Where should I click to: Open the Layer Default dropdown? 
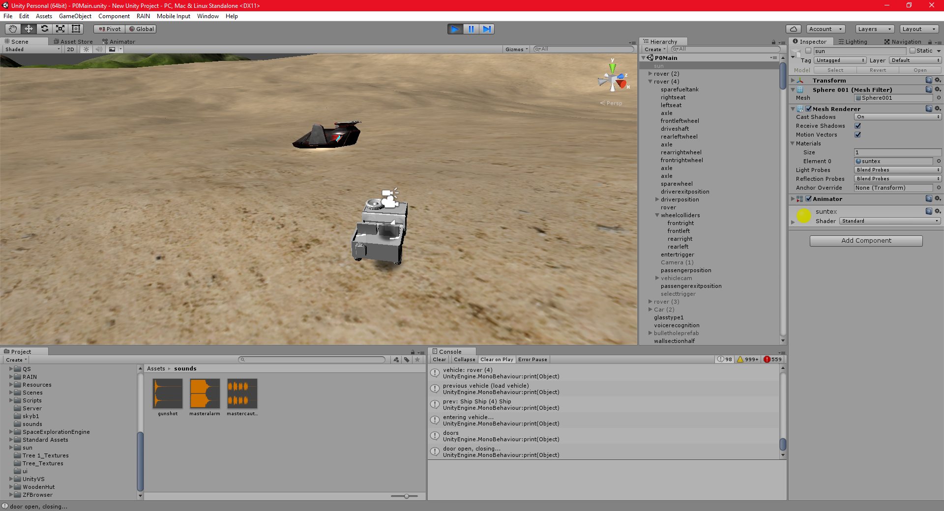[915, 60]
